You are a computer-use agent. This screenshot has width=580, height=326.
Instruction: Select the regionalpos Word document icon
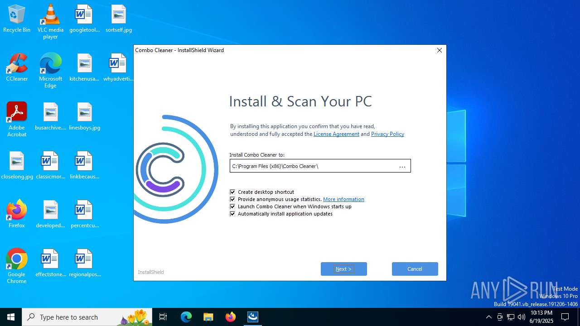[85, 263]
